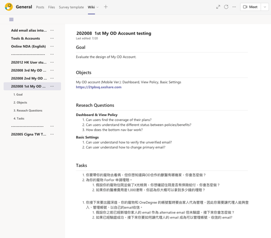Open 202012 HK User study page
This screenshot has width=271, height=238.
(29, 63)
